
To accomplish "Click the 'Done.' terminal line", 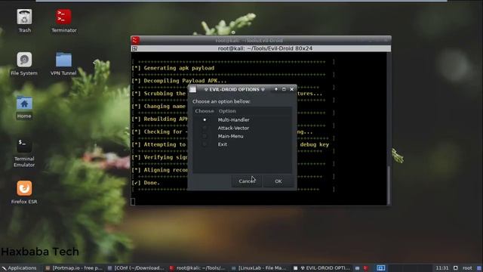I will (x=146, y=183).
